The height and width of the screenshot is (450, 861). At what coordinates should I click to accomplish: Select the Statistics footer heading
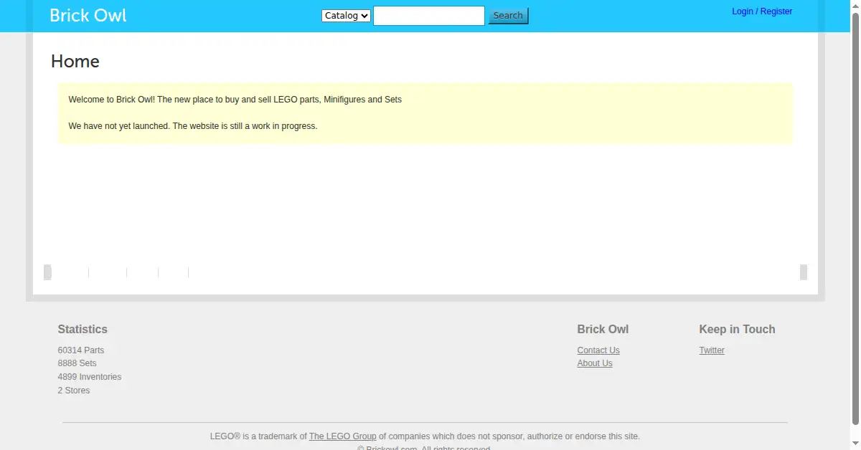[x=83, y=330]
